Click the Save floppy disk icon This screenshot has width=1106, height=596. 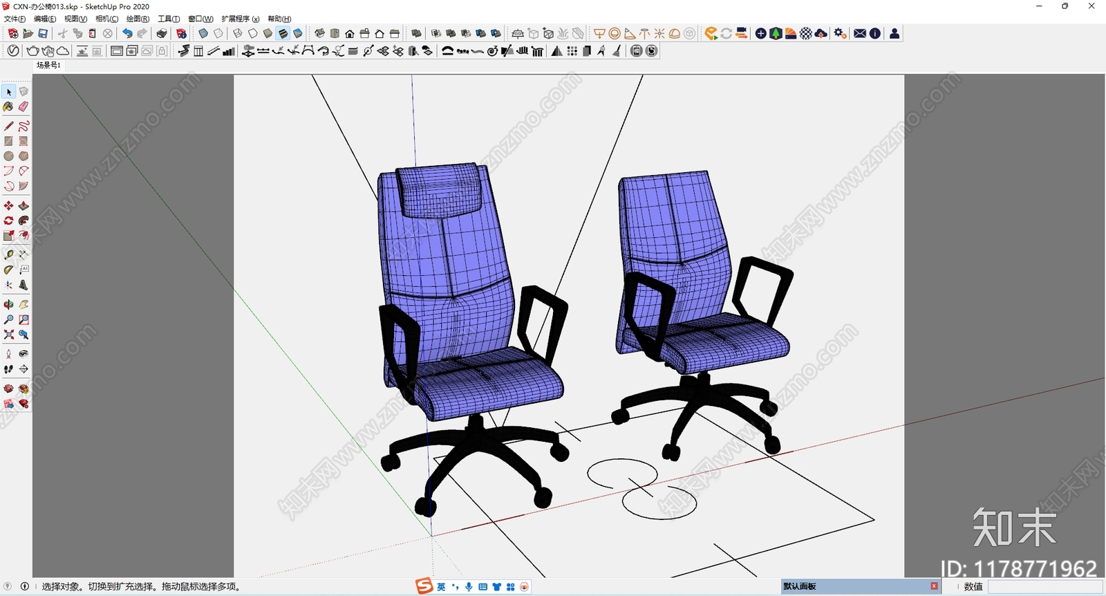43,33
